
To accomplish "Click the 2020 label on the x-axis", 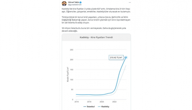I will click(x=102, y=102).
